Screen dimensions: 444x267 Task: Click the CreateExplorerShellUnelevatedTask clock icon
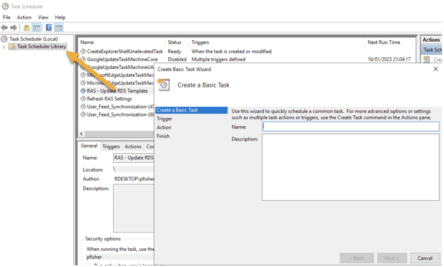coord(83,51)
